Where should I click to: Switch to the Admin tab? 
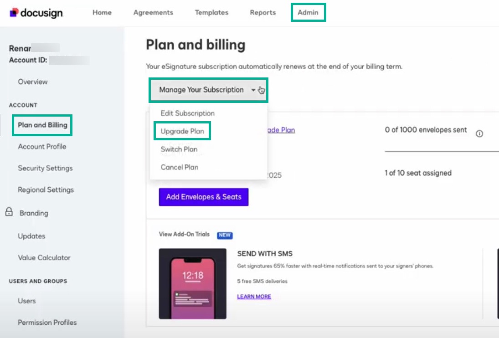308,13
